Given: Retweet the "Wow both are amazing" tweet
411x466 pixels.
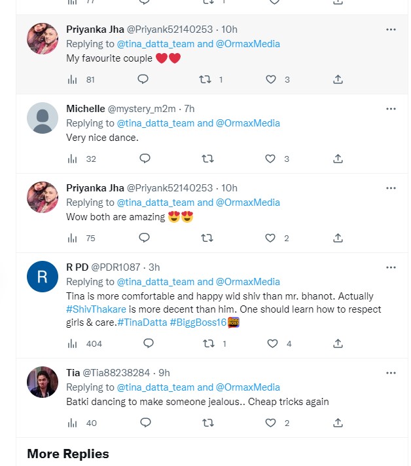Looking at the screenshot, I should 207,238.
